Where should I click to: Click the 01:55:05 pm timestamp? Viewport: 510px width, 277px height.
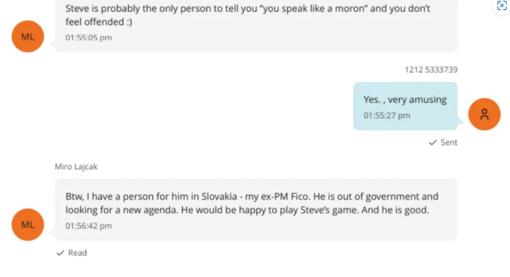click(x=89, y=38)
